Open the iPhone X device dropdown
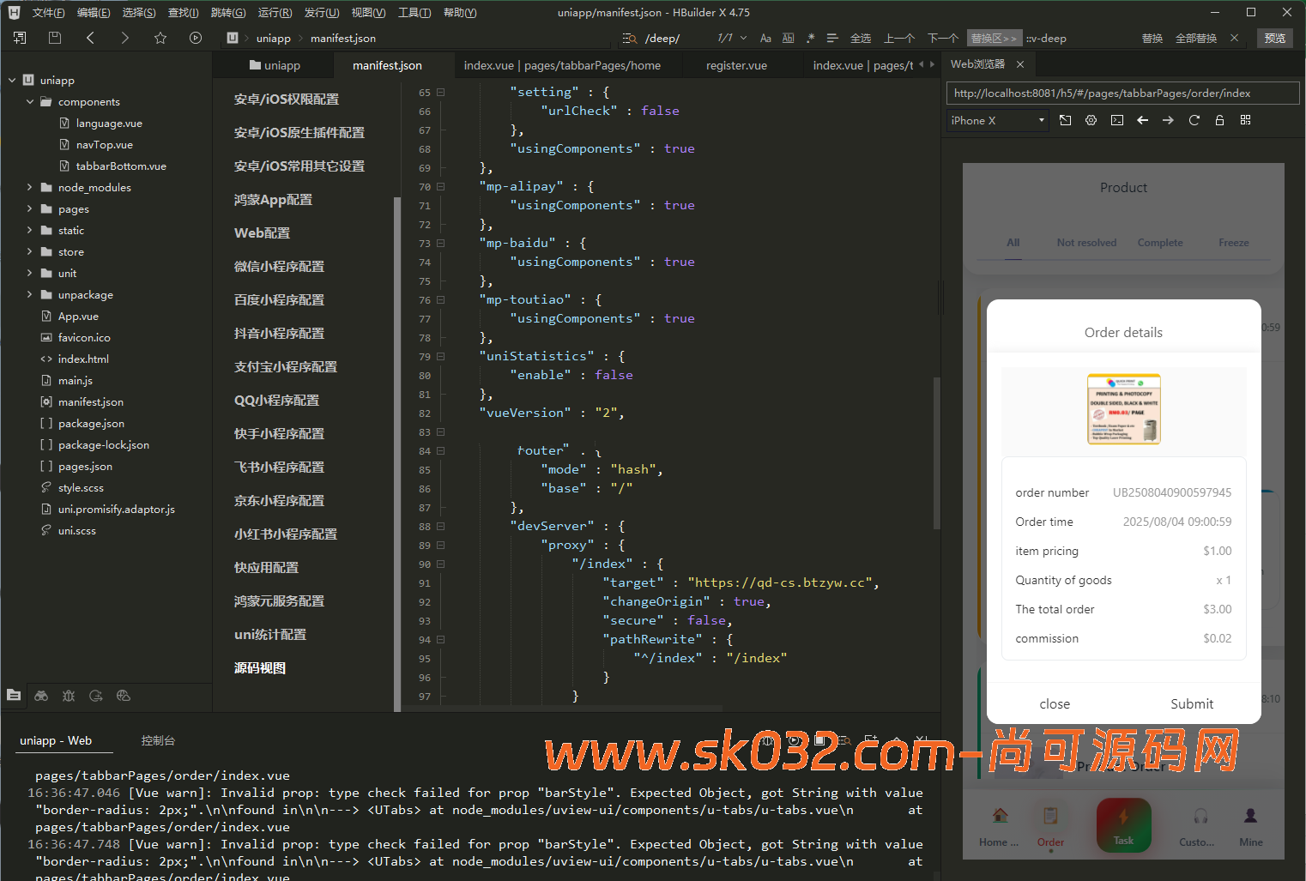This screenshot has height=881, width=1306. click(x=998, y=121)
